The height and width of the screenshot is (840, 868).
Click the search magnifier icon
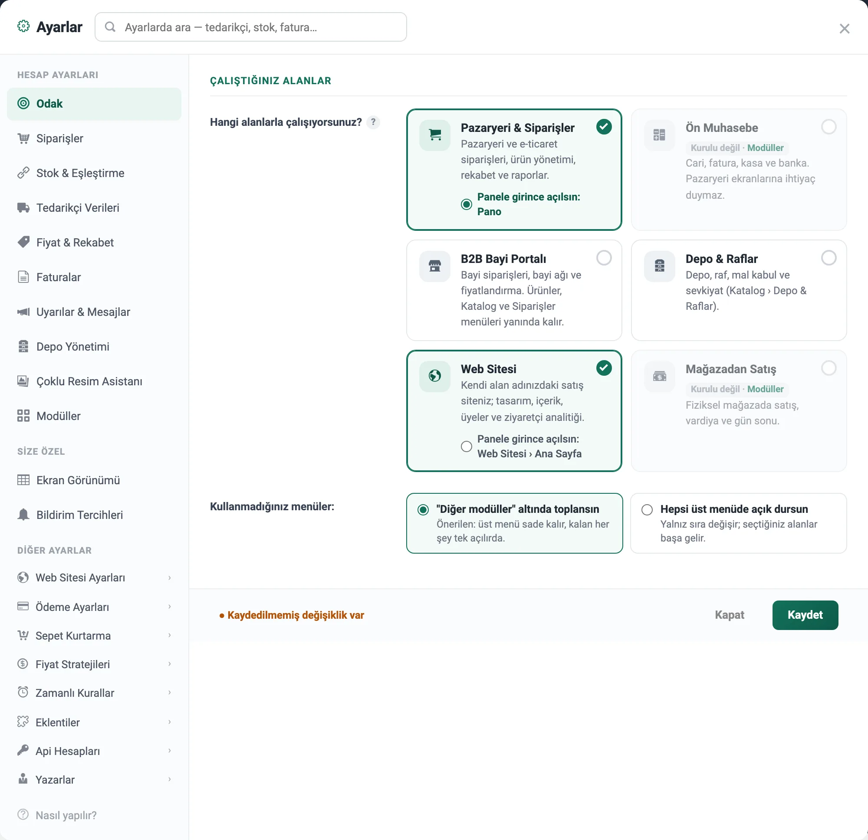[x=110, y=27]
